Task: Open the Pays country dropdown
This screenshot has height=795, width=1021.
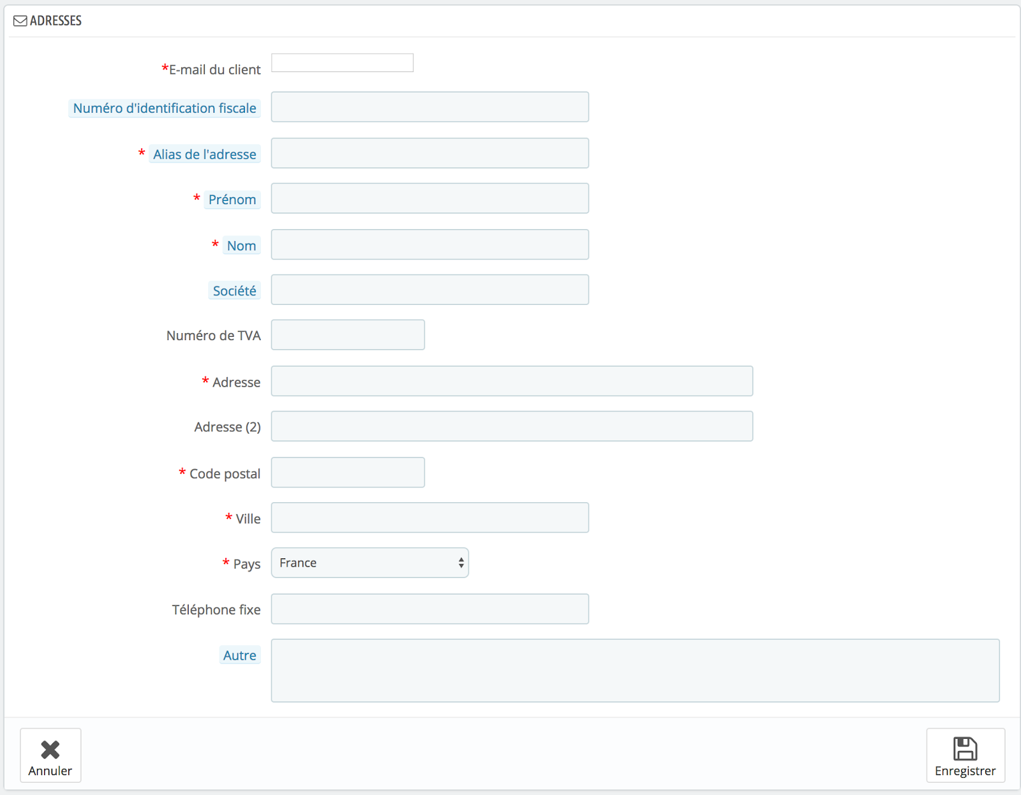Action: coord(369,563)
